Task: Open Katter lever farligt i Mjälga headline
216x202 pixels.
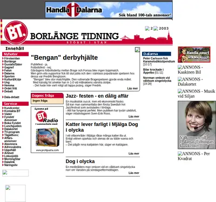Action: (102, 127)
